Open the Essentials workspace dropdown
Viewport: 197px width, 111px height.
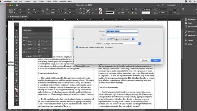pyautogui.click(x=172, y=5)
